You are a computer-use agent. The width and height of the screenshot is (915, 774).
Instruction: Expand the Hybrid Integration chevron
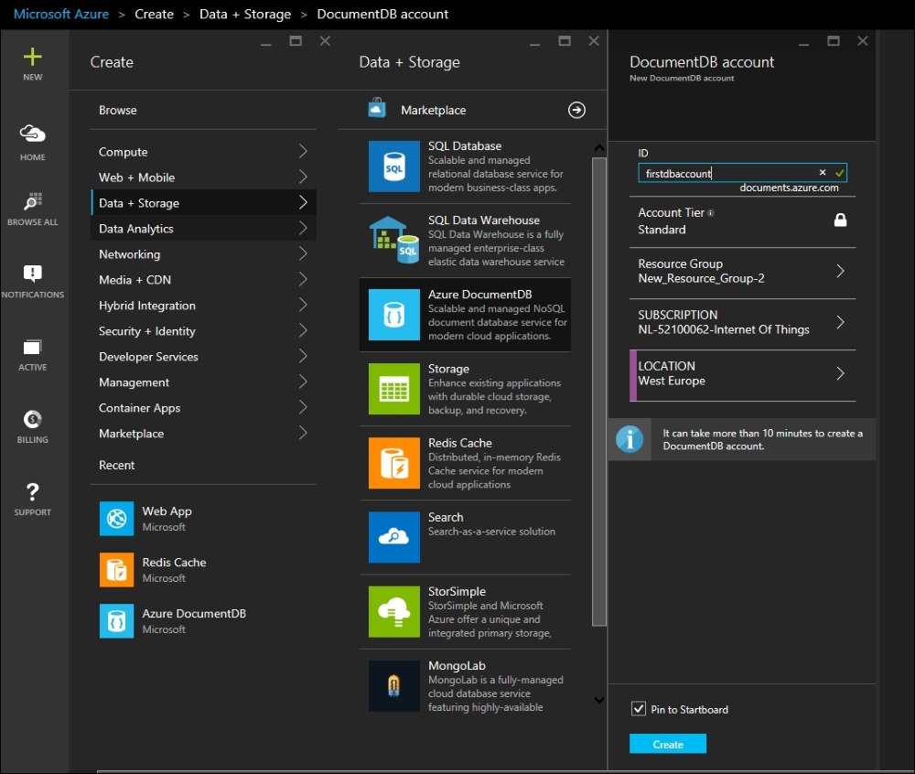303,305
